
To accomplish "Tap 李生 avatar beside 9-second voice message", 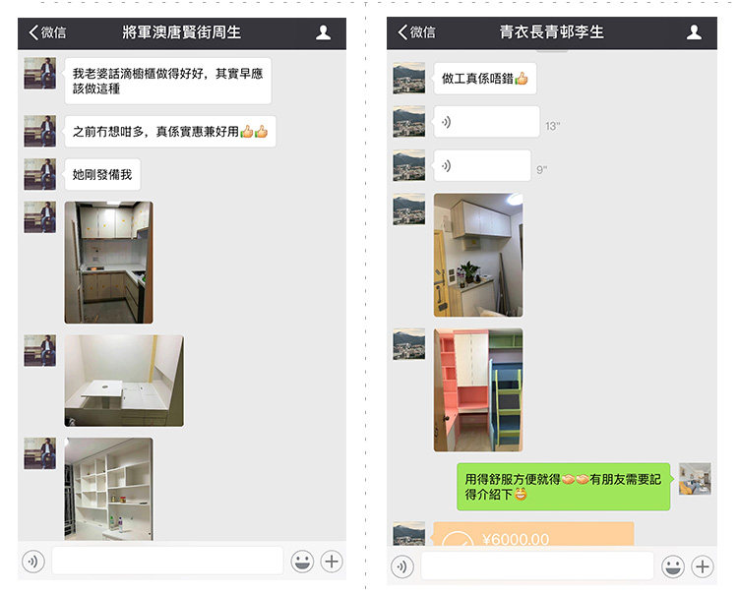I will [x=409, y=165].
